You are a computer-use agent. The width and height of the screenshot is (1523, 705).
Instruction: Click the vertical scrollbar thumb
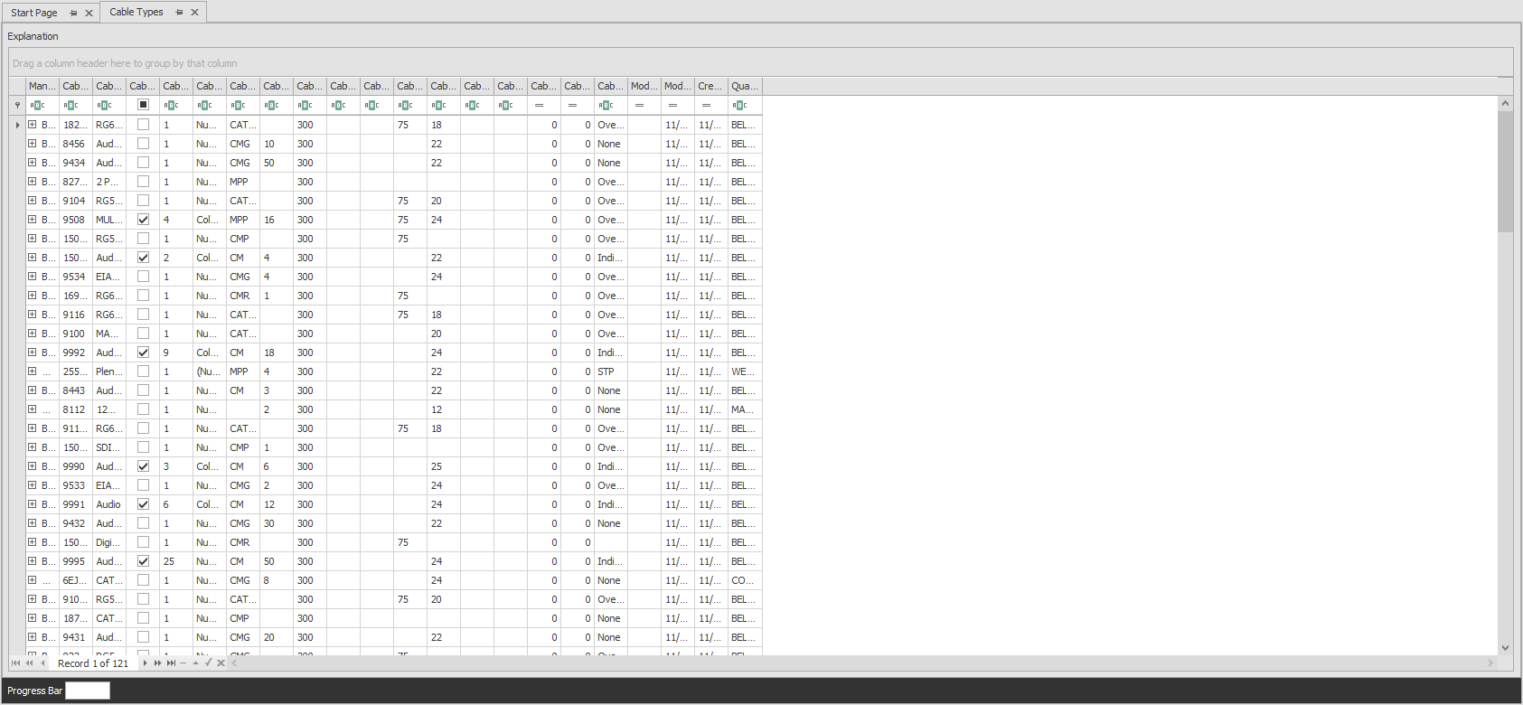point(1505,172)
